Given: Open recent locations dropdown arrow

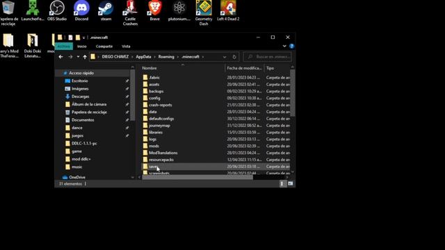Looking at the screenshot, I should [78, 57].
